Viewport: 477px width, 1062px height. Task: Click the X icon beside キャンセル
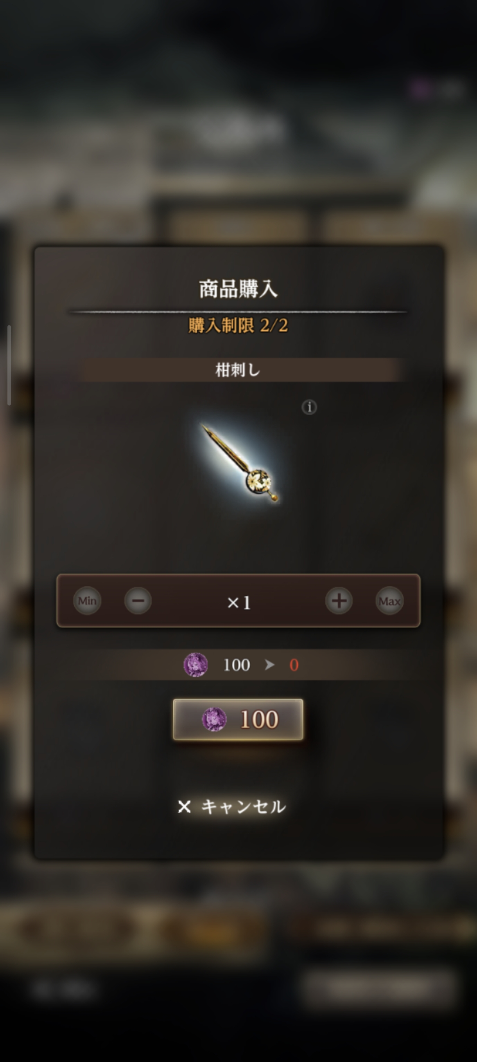point(185,806)
